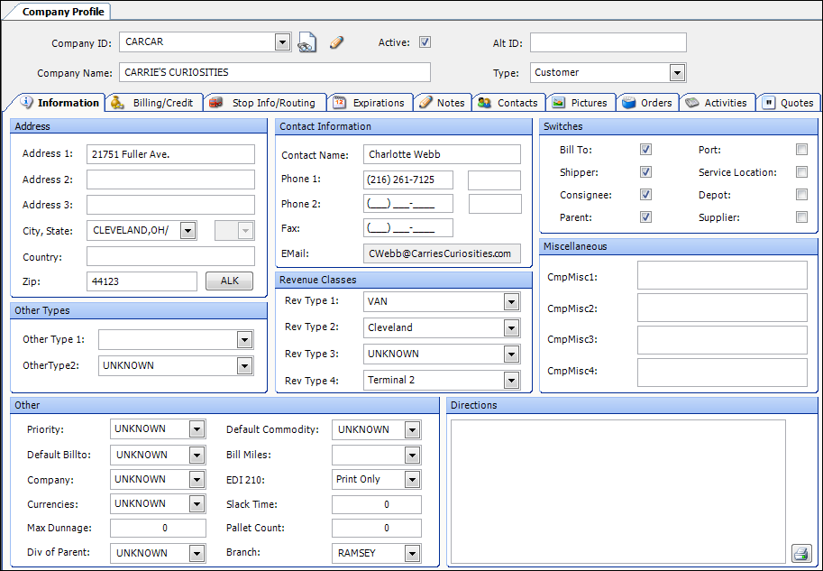Screen dimensions: 823x571
Task: Click the lookup icon beside Company ID
Action: pyautogui.click(x=307, y=42)
